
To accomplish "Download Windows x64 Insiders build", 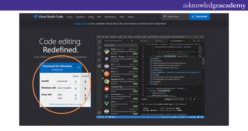I will tap(85, 88).
